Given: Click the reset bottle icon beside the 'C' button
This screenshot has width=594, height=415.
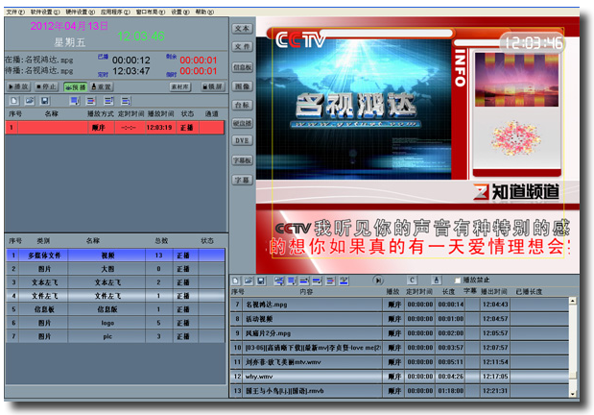Looking at the screenshot, I should (x=436, y=280).
